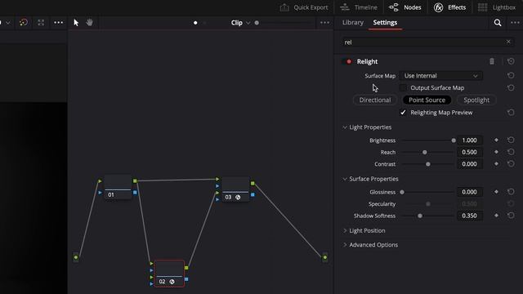Viewport: 523px width, 294px height.
Task: Open the Effects panel
Action: [x=449, y=7]
